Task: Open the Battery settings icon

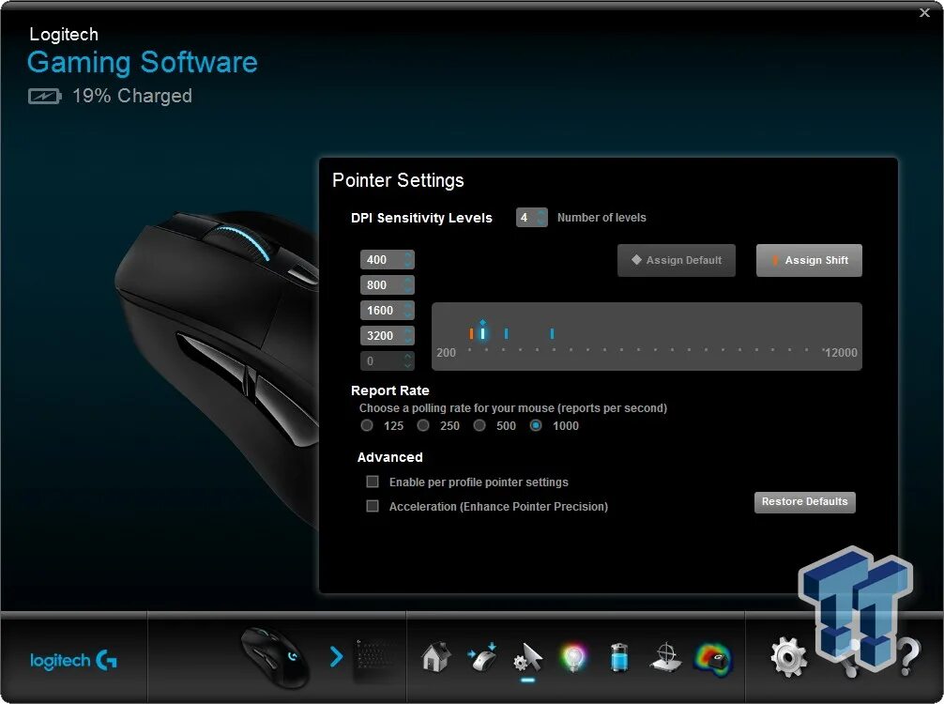Action: [619, 657]
